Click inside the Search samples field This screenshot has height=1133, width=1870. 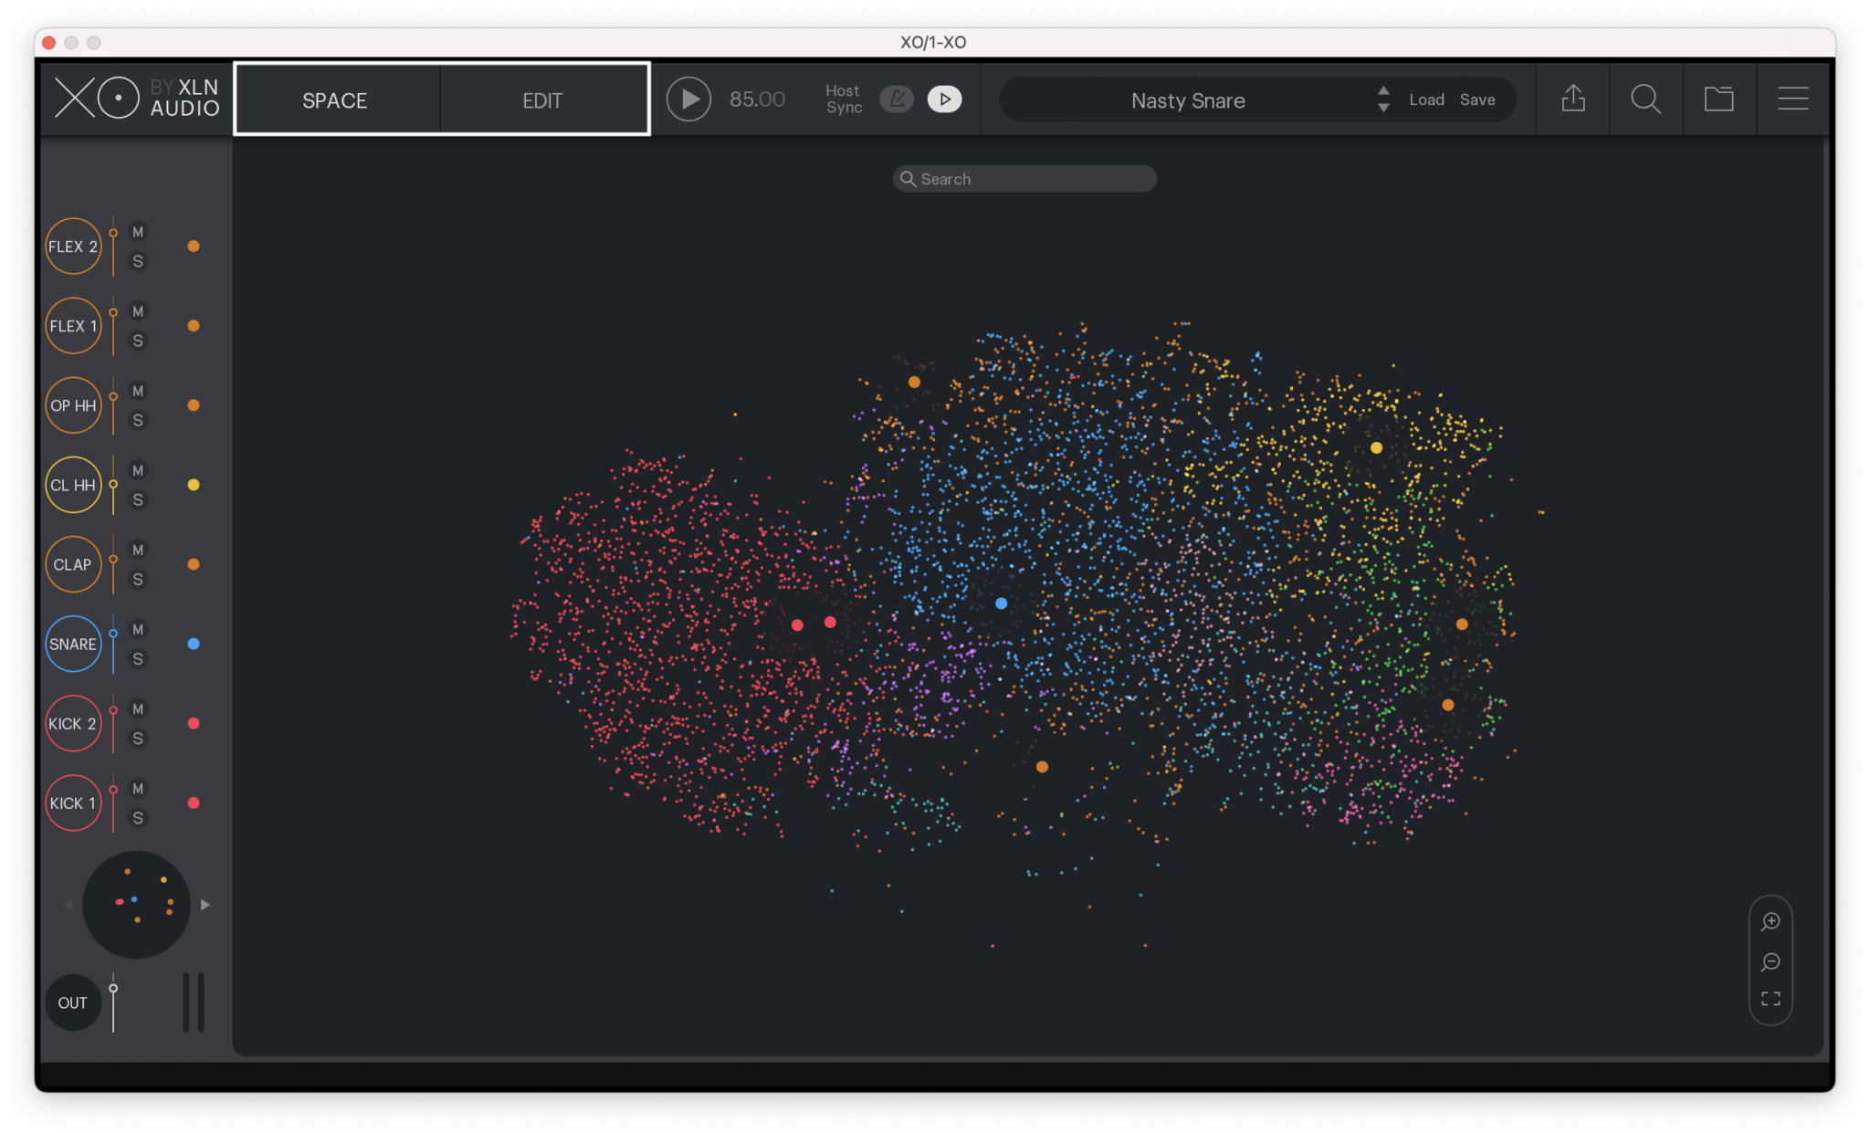tap(1023, 178)
